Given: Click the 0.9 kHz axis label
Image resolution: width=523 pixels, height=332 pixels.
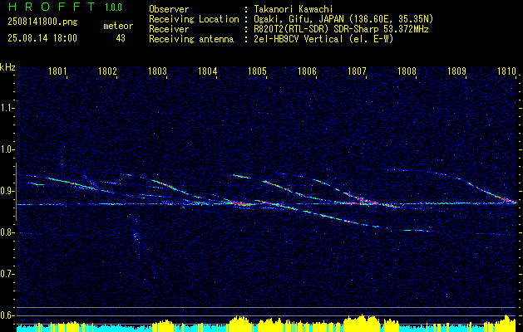Looking at the screenshot, I should (x=7, y=191).
